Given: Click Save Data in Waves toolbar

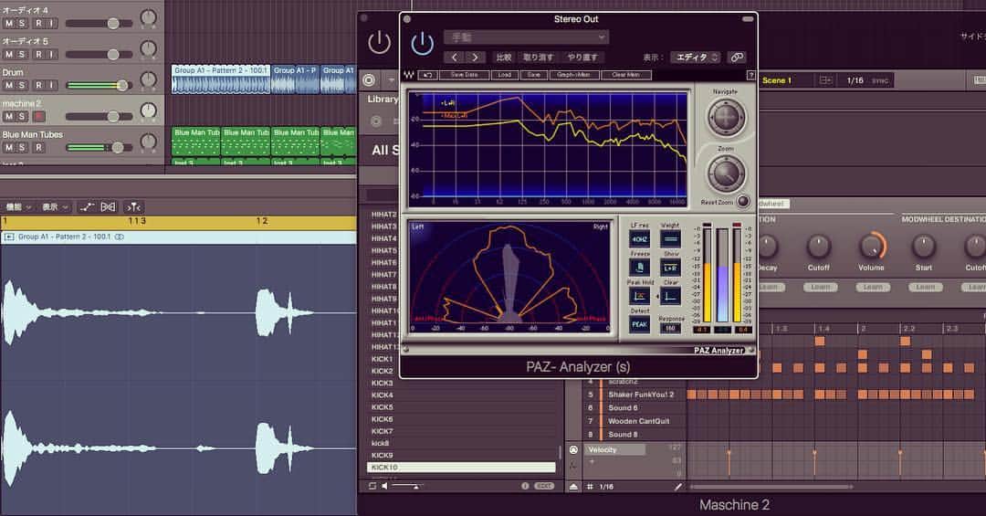Looking at the screenshot, I should tap(464, 75).
